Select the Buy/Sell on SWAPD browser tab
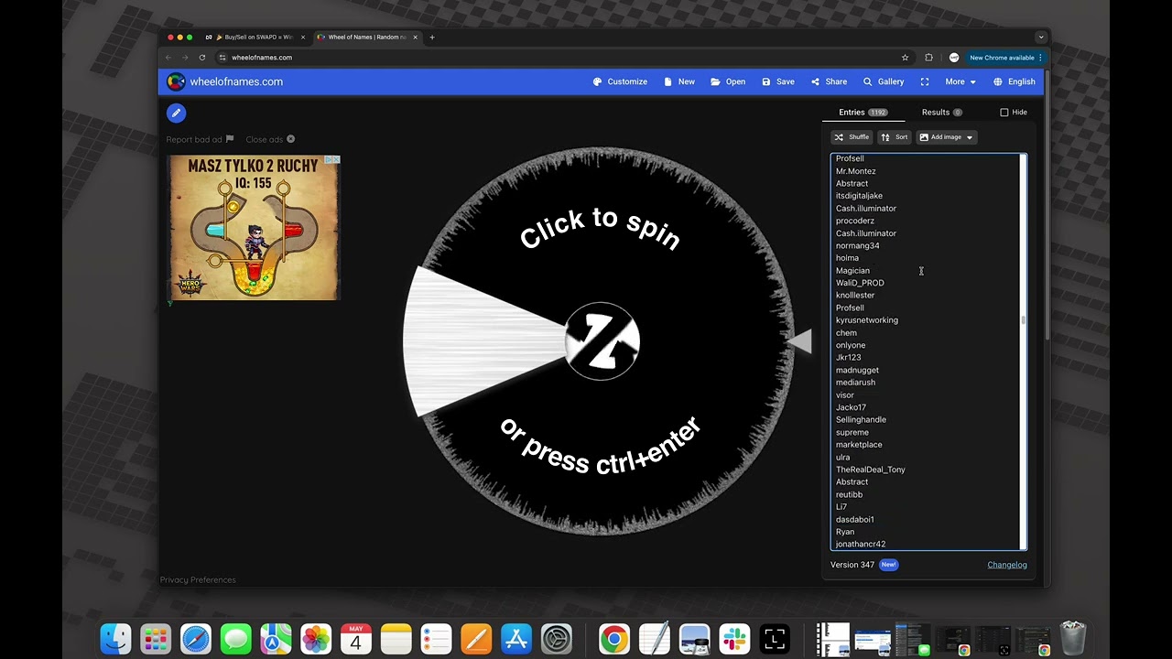The height and width of the screenshot is (659, 1172). (x=255, y=38)
